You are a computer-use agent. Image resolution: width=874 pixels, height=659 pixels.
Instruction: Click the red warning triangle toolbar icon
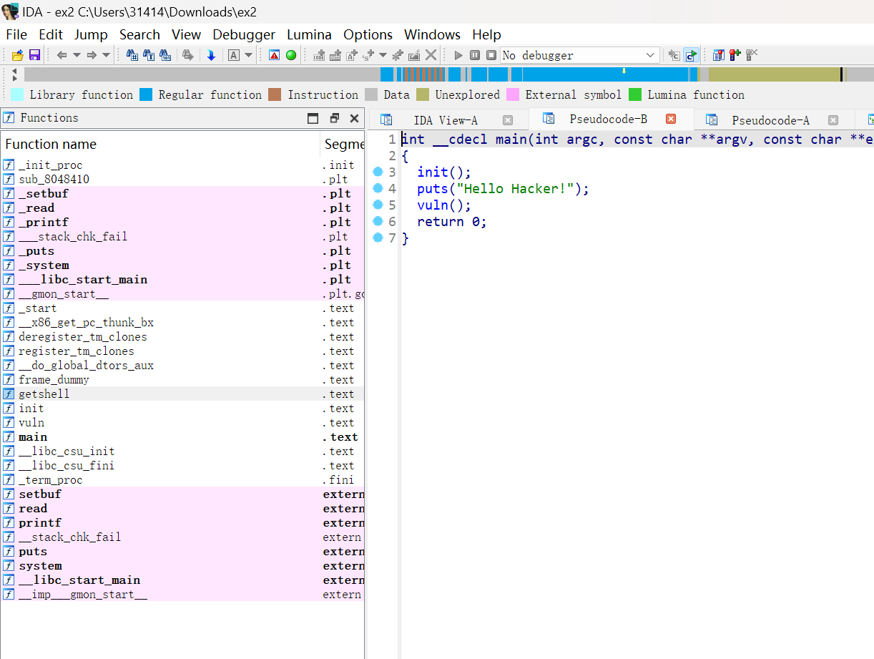click(x=275, y=55)
